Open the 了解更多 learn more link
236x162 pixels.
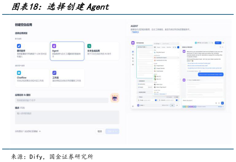pyautogui.click(x=135, y=32)
